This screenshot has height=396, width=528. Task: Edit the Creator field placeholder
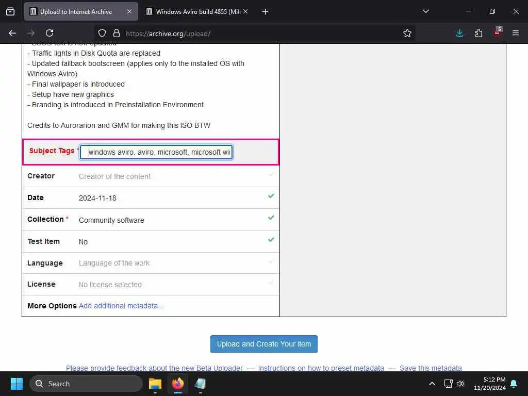[114, 176]
